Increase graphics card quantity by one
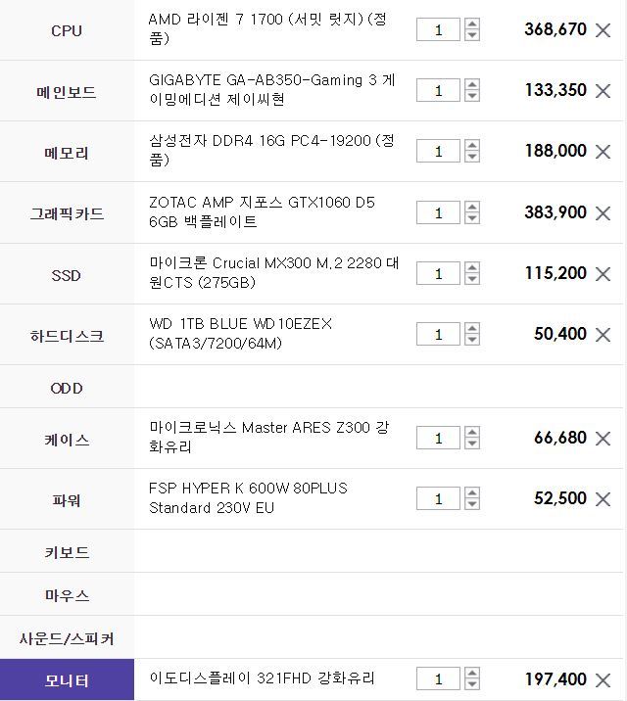The image size is (627, 701). point(472,207)
